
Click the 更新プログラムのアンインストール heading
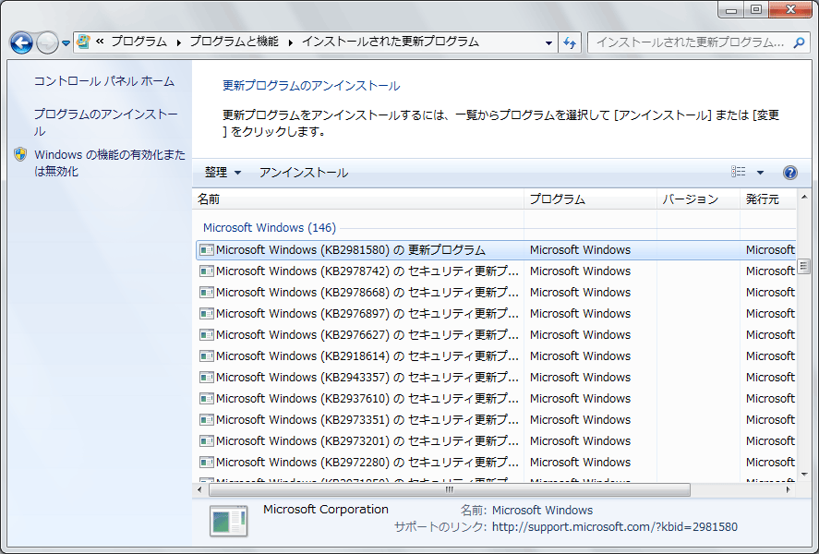pos(311,86)
